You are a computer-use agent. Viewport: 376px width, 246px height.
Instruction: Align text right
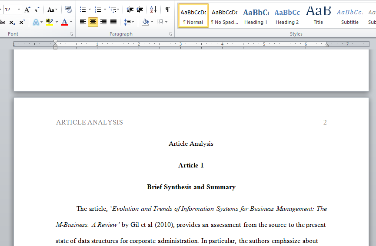pyautogui.click(x=103, y=22)
